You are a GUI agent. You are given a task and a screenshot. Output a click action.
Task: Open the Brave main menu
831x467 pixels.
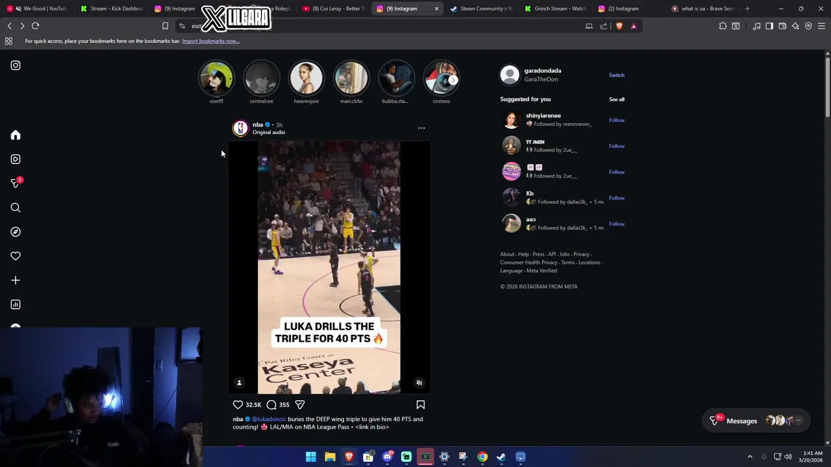tap(822, 26)
